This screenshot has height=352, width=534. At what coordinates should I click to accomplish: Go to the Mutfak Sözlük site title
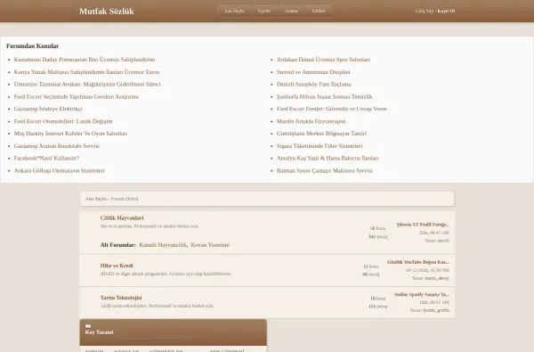pos(107,12)
